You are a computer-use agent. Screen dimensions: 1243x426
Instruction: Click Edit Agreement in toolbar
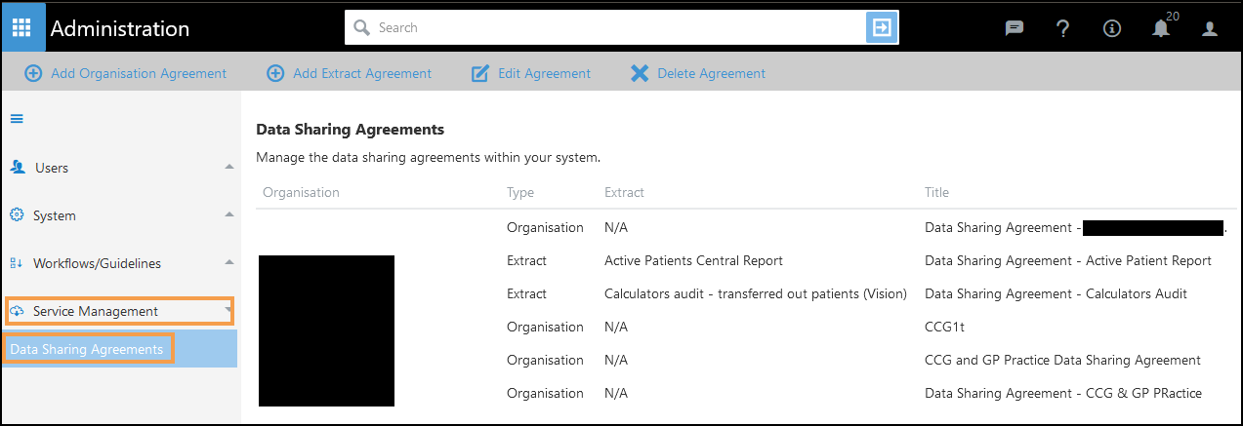[x=531, y=73]
